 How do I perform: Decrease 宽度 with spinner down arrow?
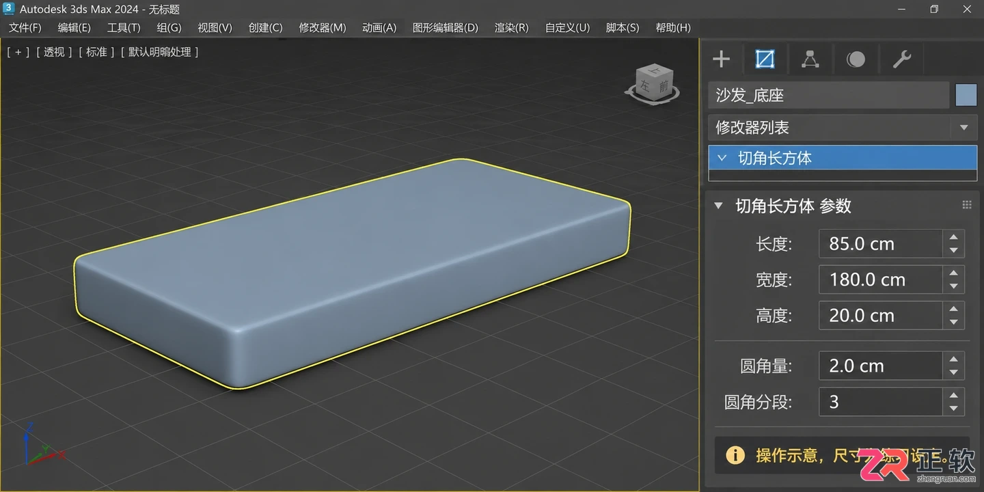[x=953, y=286]
